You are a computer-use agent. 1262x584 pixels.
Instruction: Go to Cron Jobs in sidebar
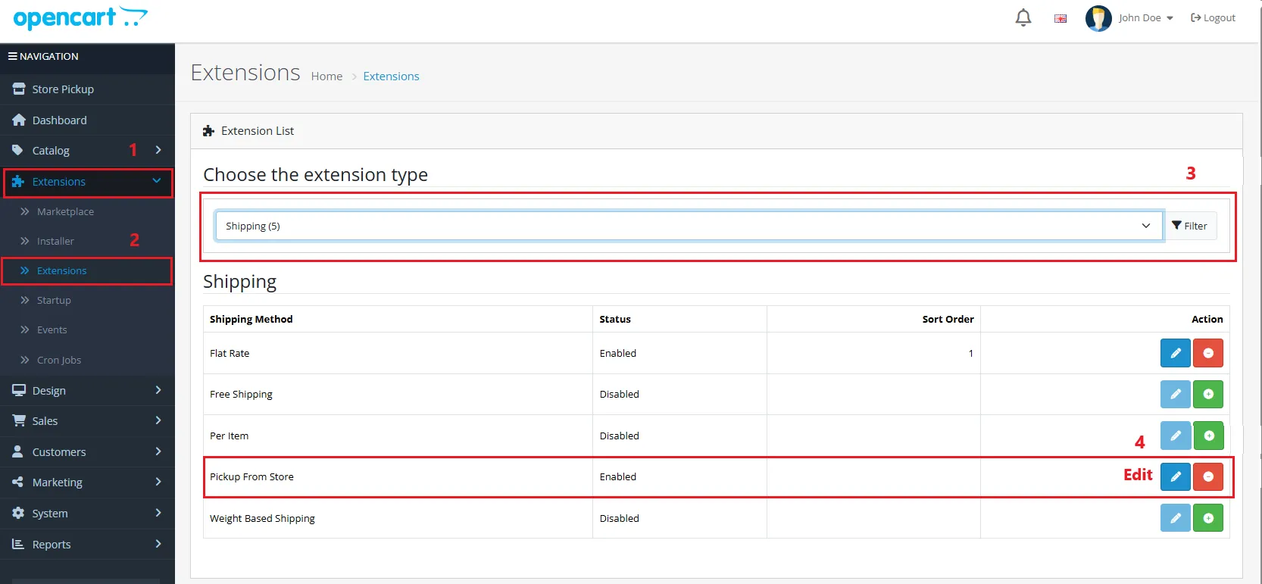pyautogui.click(x=58, y=360)
